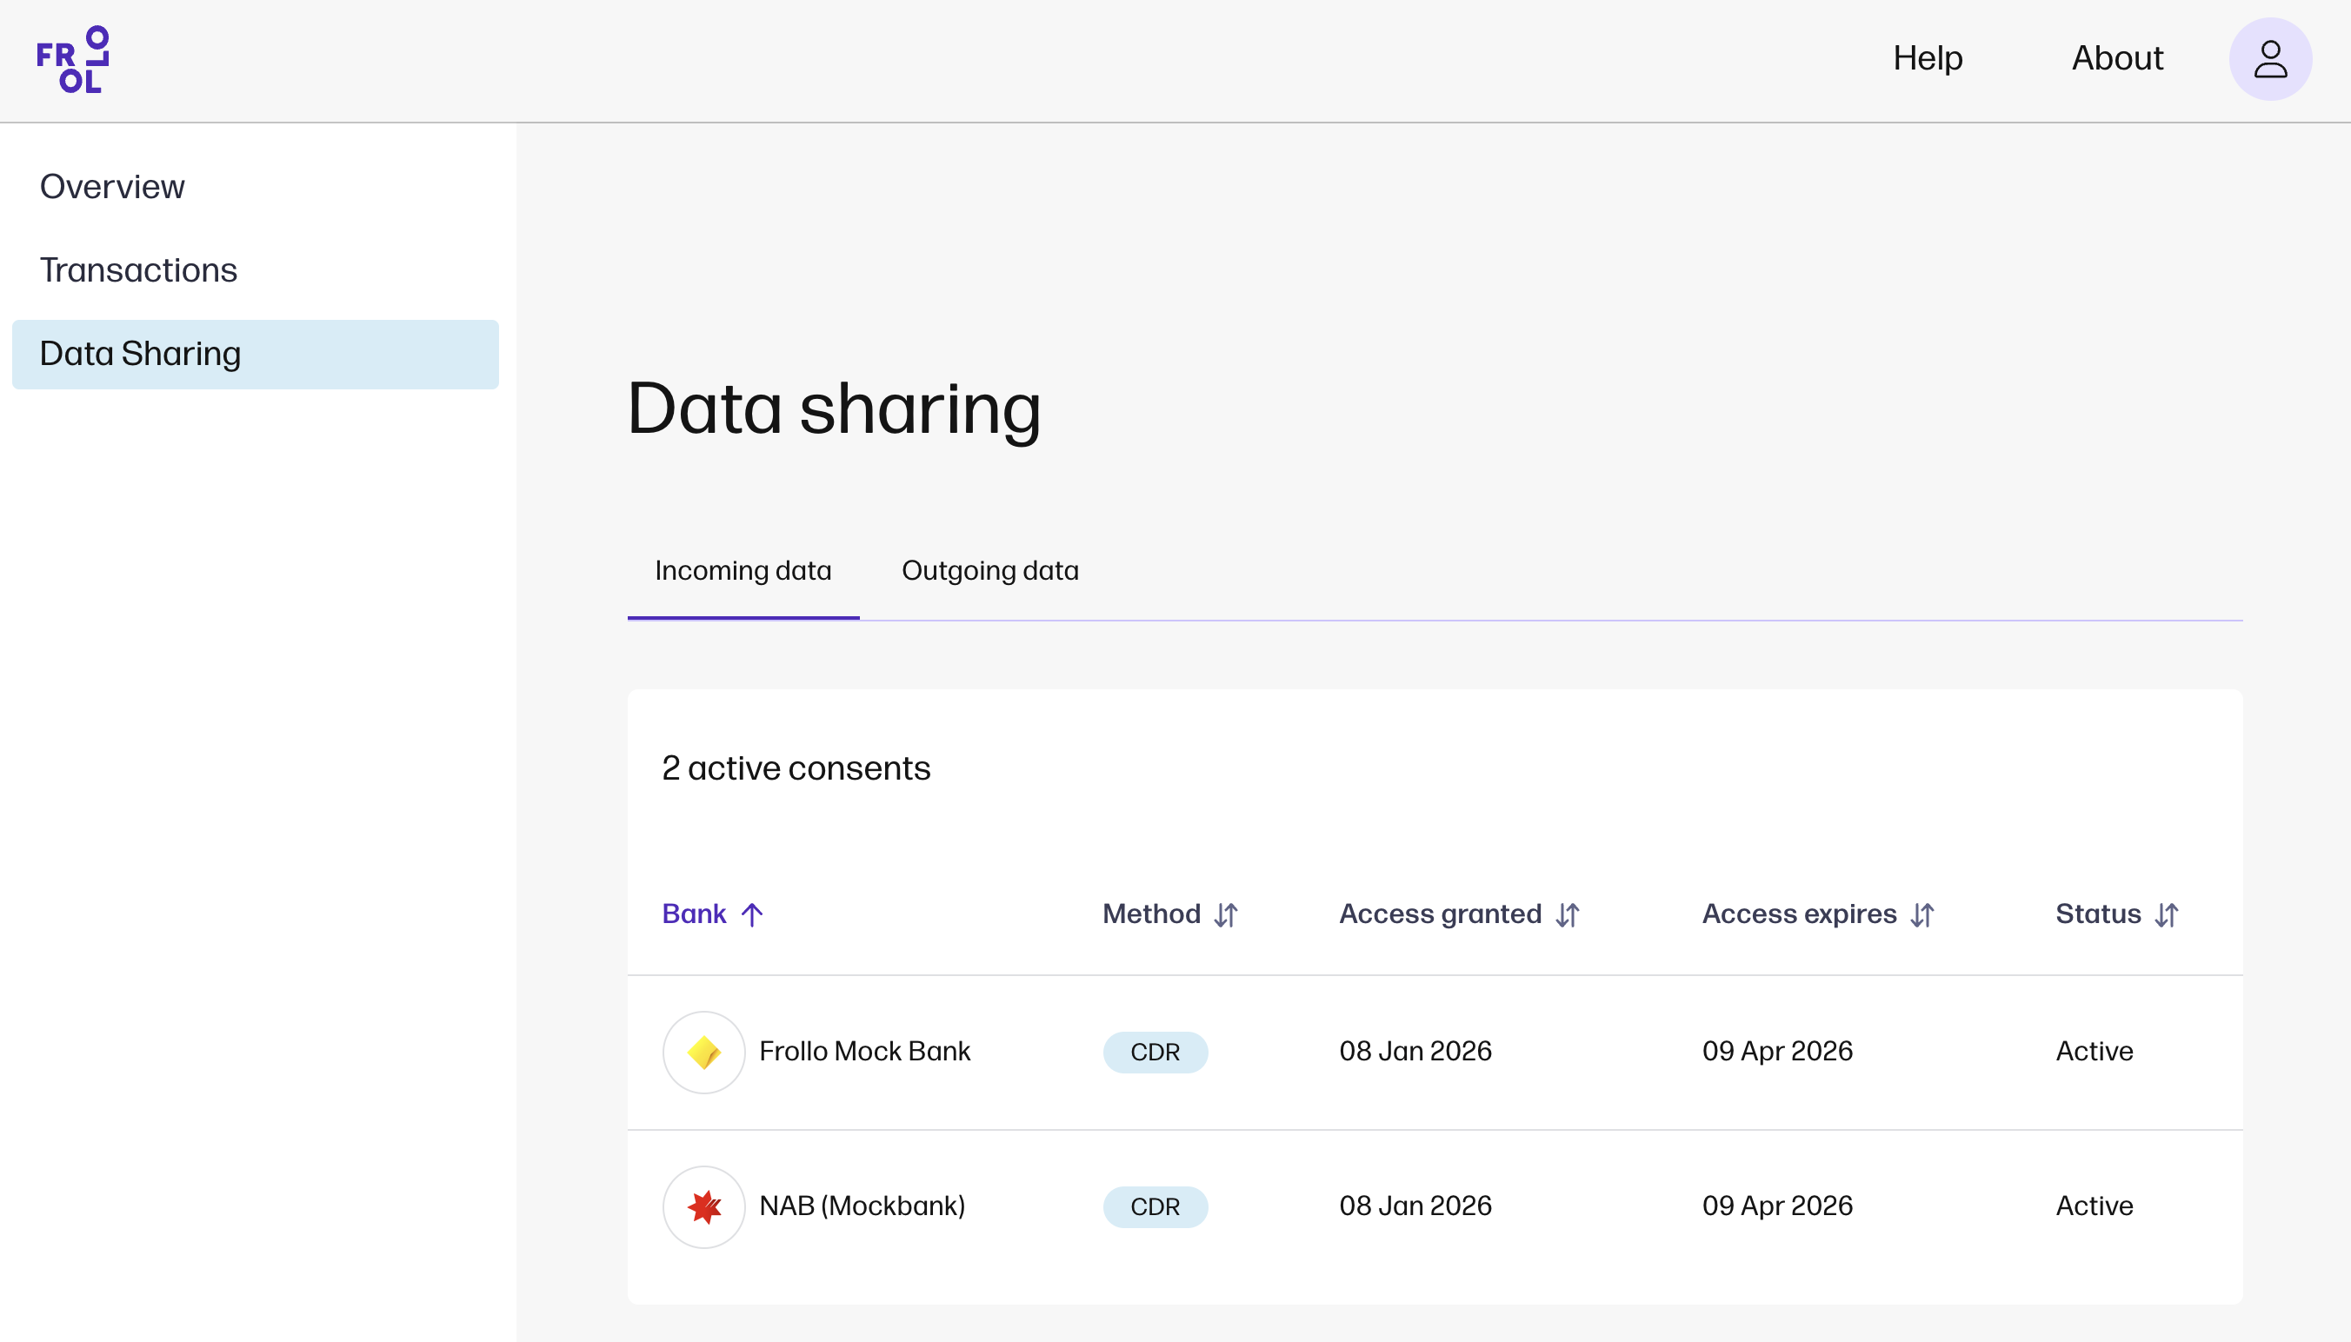Click the CDR badge for Frollo Mock Bank
Image resolution: width=2351 pixels, height=1342 pixels.
click(x=1155, y=1052)
